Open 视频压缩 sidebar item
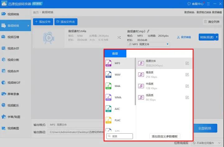 point(16,37)
